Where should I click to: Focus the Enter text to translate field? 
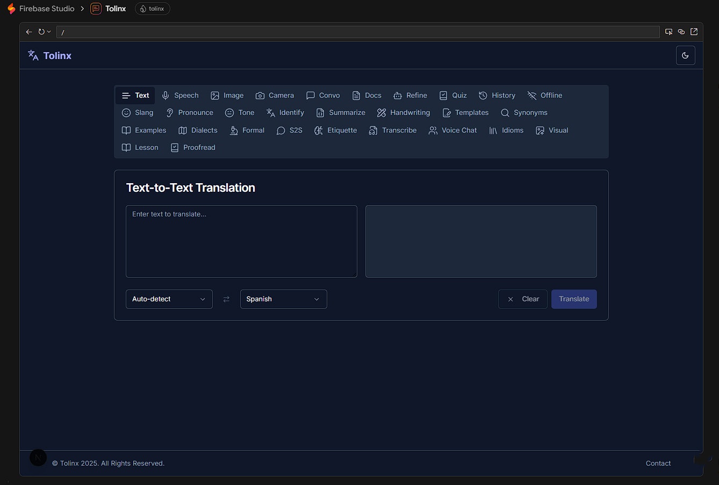tap(241, 241)
